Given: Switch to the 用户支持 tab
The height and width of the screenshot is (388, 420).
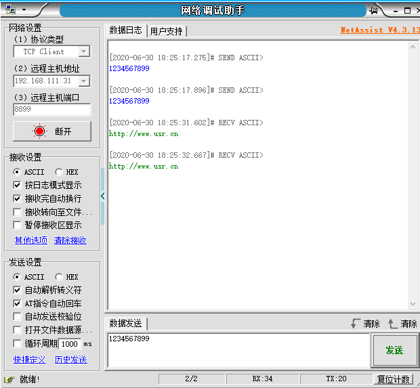Looking at the screenshot, I should pyautogui.click(x=166, y=31).
